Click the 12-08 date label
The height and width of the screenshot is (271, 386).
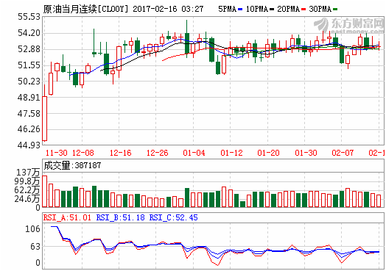click(83, 153)
